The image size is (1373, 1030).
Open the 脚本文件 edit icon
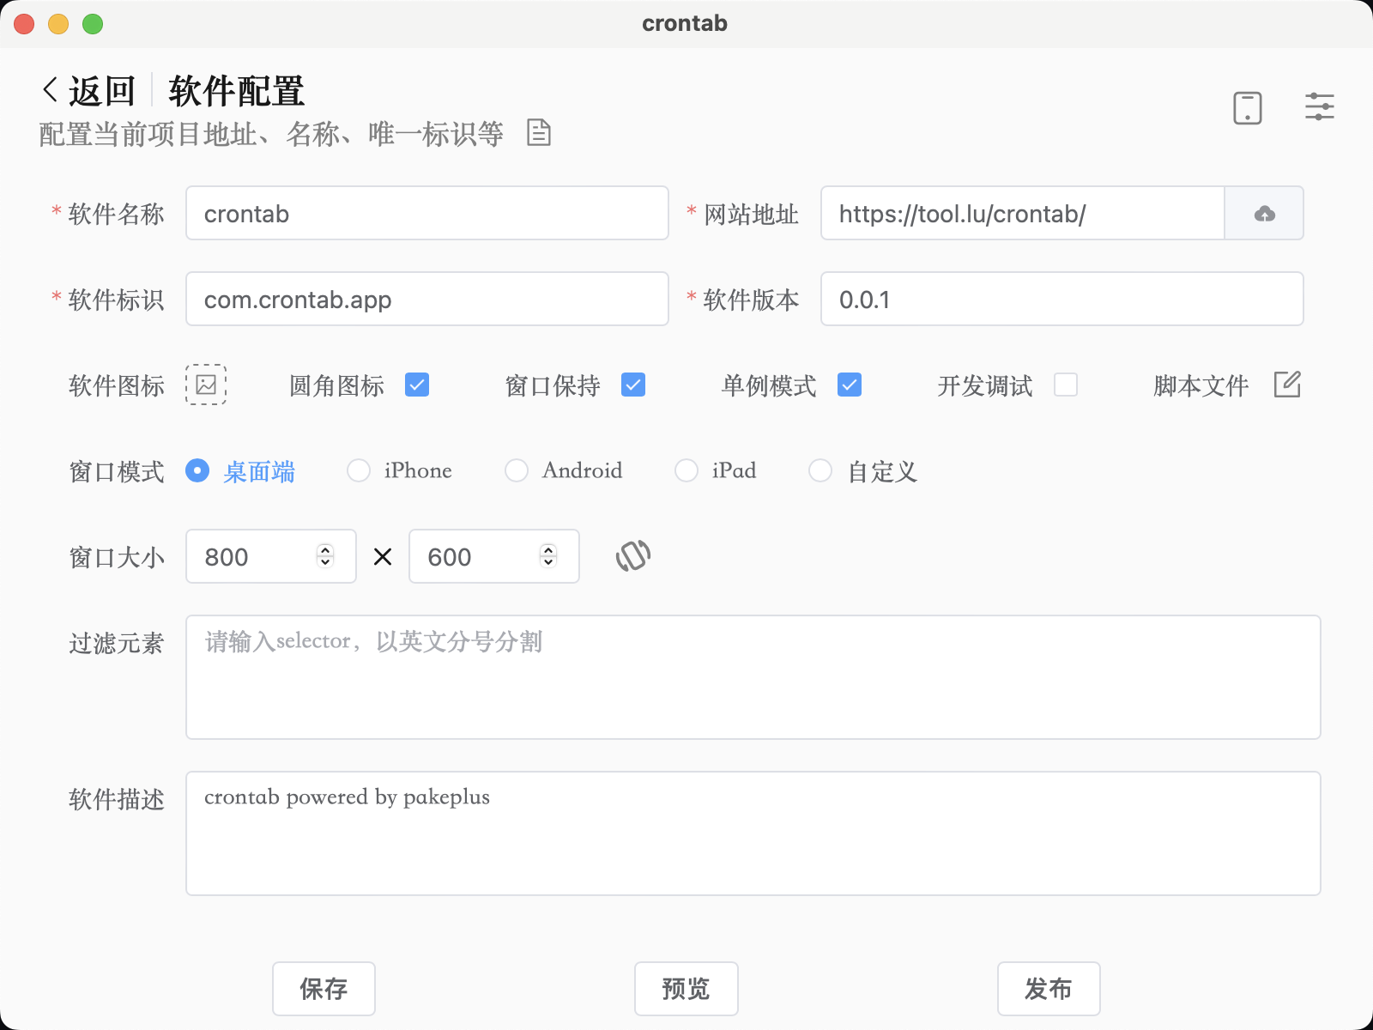pyautogui.click(x=1287, y=385)
